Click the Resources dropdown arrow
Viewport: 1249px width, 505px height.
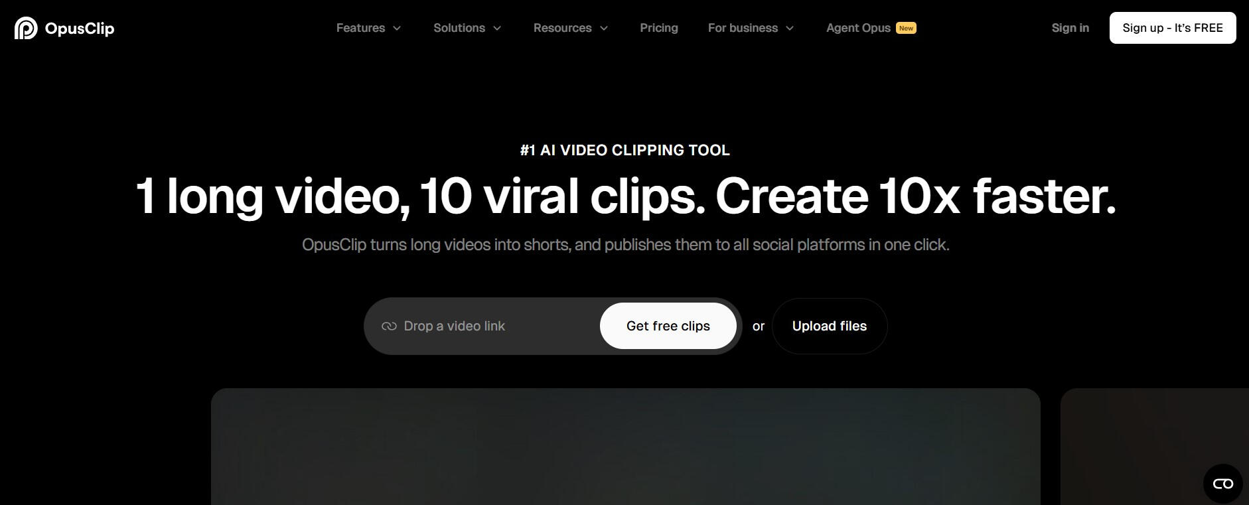coord(604,28)
